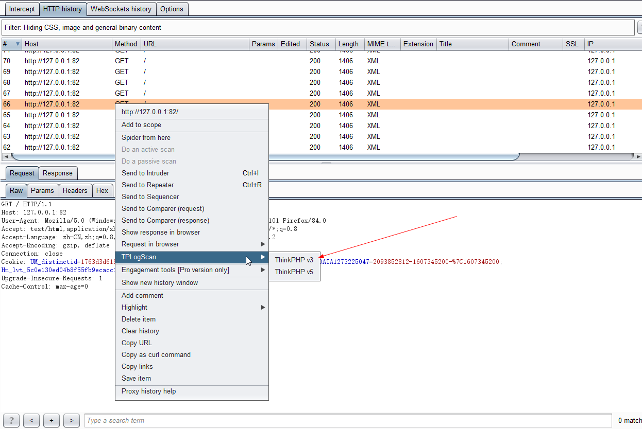Click previous match < button
Viewport: 642px width, 429px height.
click(31, 420)
